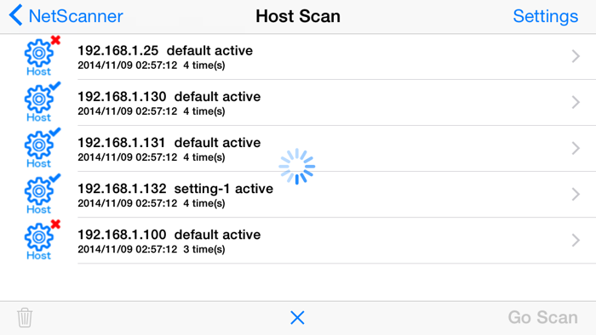The width and height of the screenshot is (596, 335).
Task: Open details chevron for 192.168.1.132
Action: [576, 194]
